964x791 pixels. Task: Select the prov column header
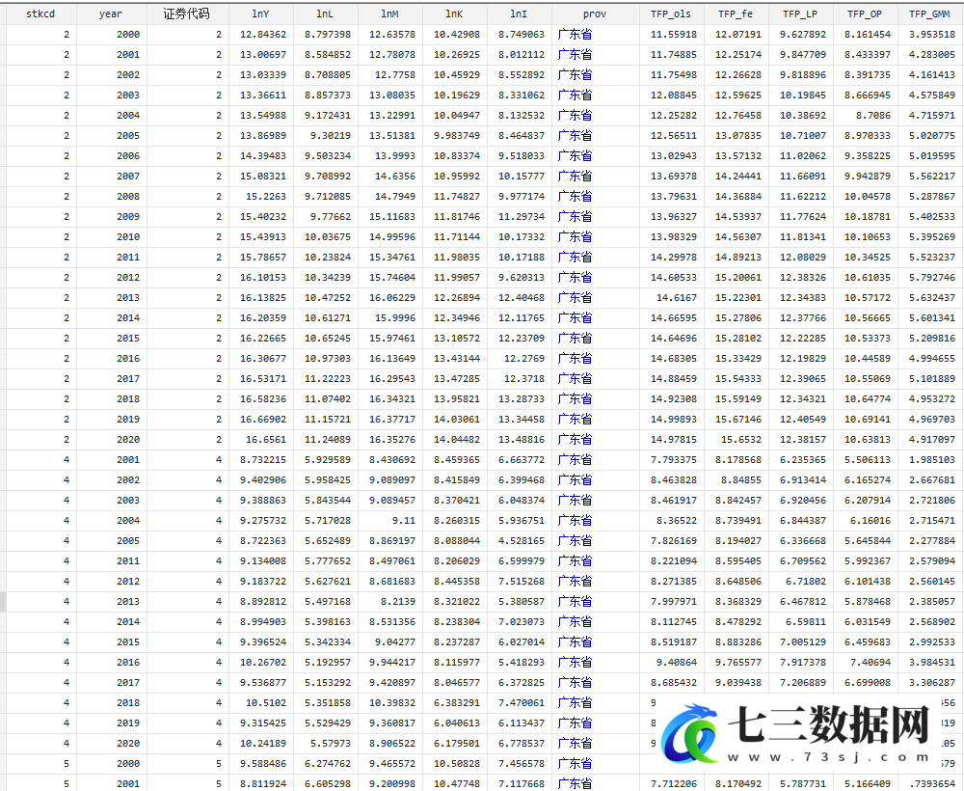[x=595, y=14]
